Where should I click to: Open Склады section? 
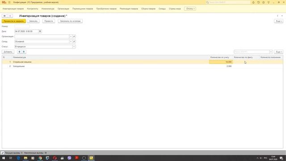point(162,9)
